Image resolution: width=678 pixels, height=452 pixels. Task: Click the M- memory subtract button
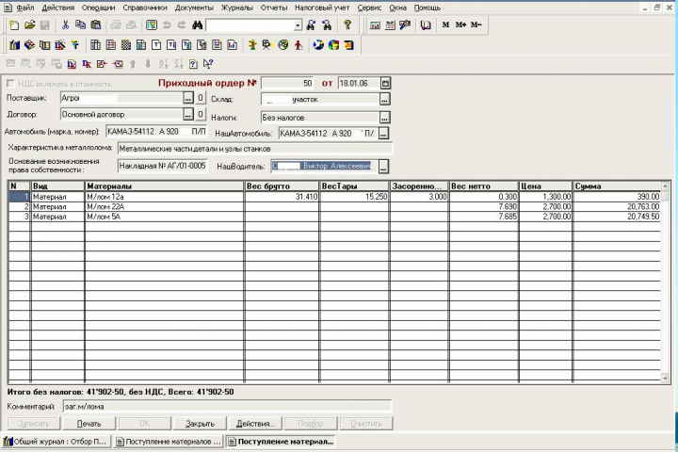[476, 25]
